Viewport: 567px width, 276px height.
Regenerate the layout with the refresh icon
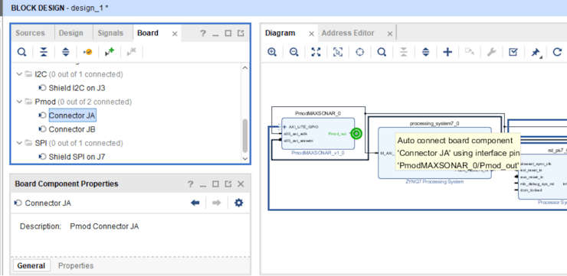point(557,52)
